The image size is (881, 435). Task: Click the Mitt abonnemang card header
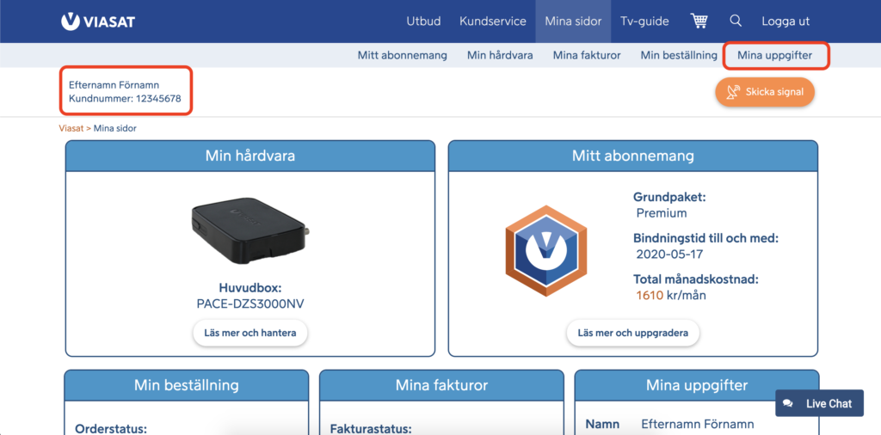[632, 156]
